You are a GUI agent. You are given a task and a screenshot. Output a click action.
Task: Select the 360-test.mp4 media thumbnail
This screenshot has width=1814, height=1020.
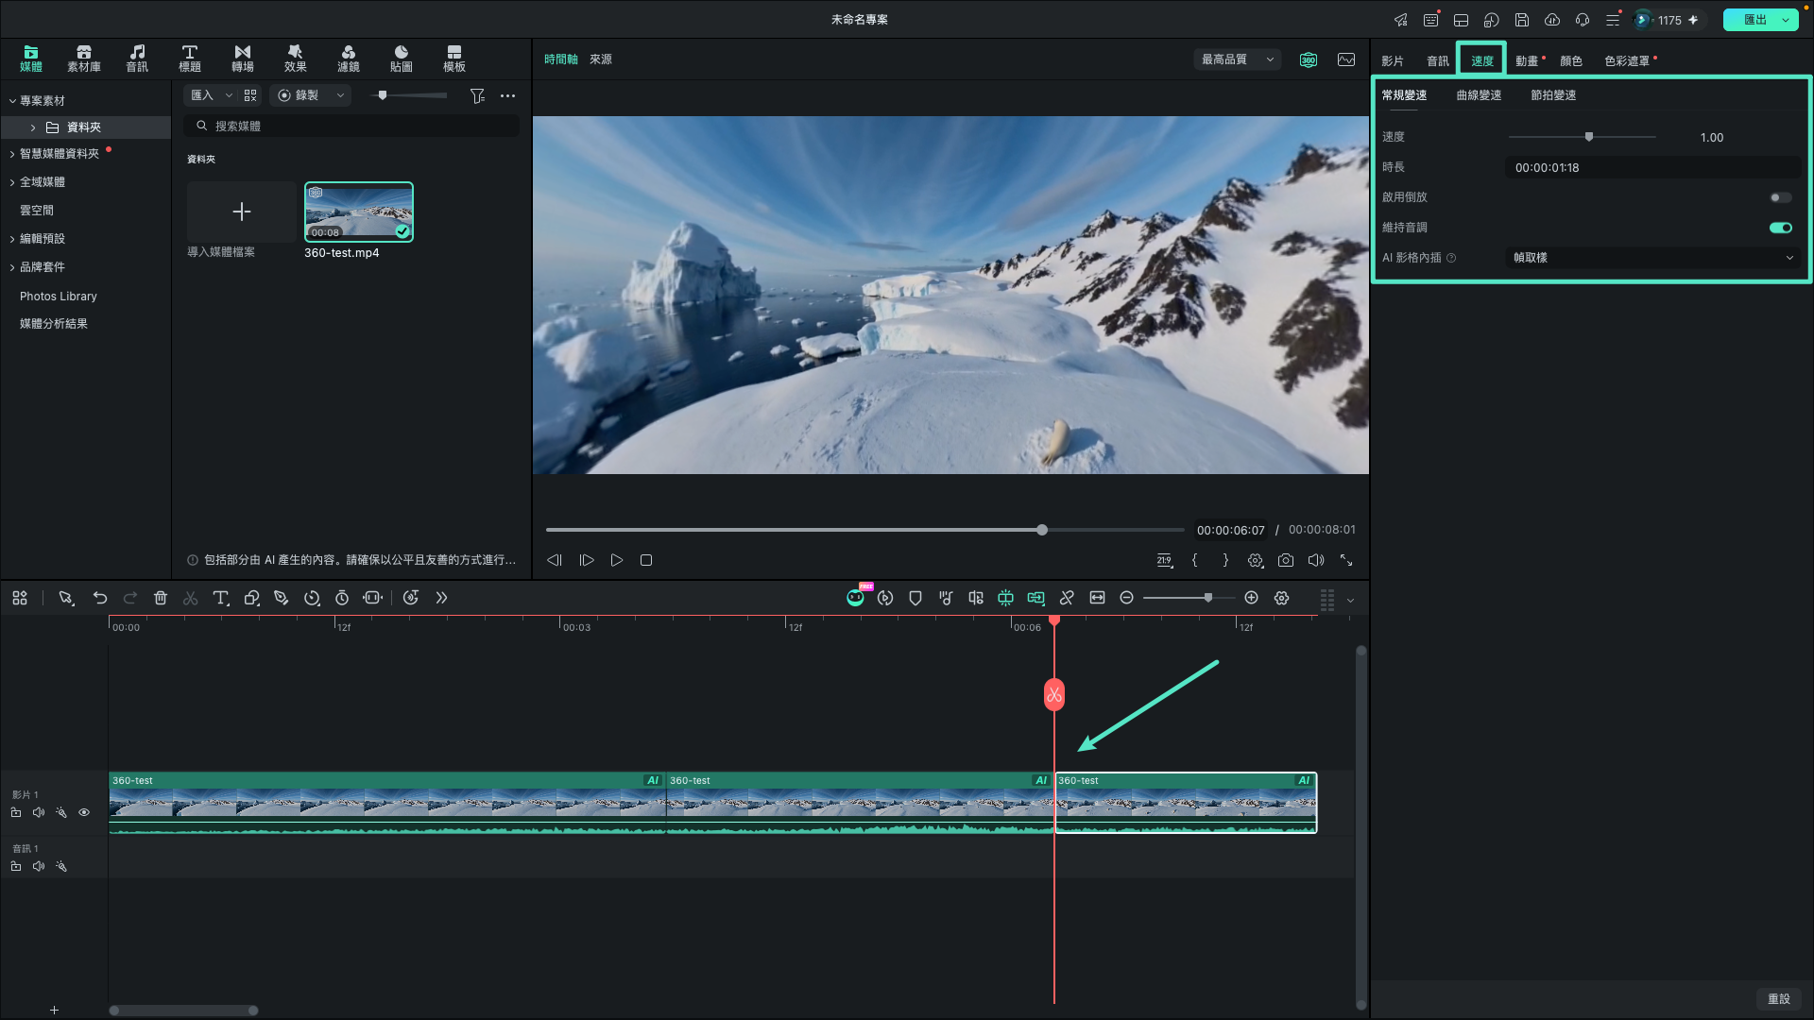[359, 212]
